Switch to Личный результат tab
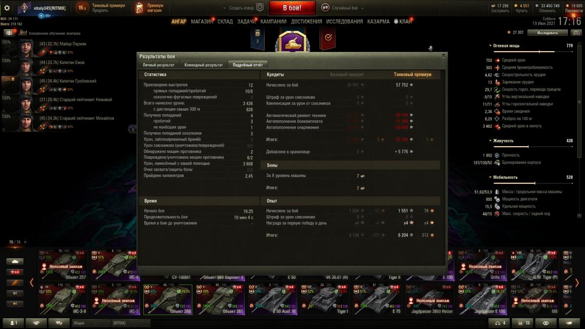This screenshot has width=585, height=329. point(158,65)
